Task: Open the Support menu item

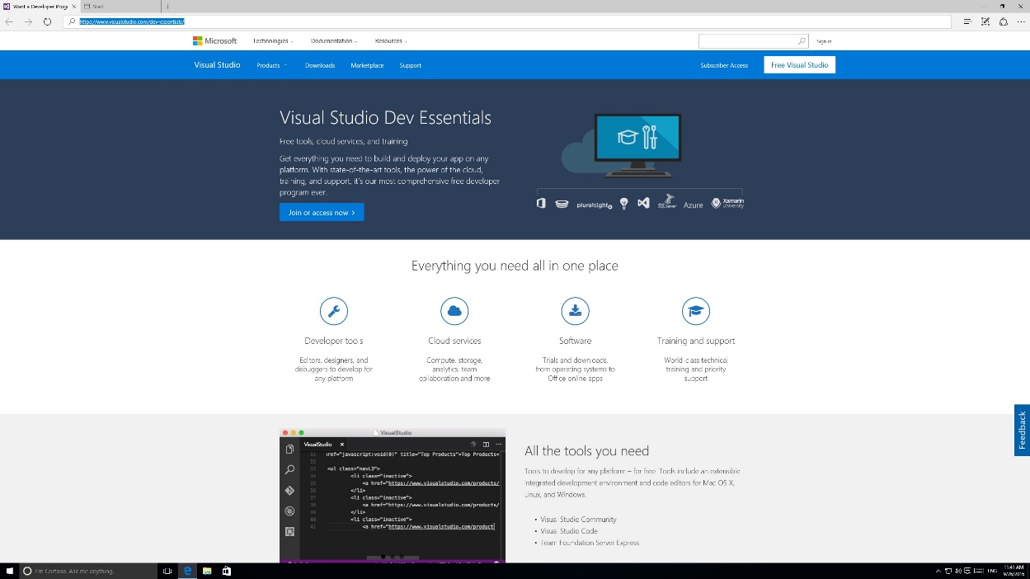Action: point(411,65)
